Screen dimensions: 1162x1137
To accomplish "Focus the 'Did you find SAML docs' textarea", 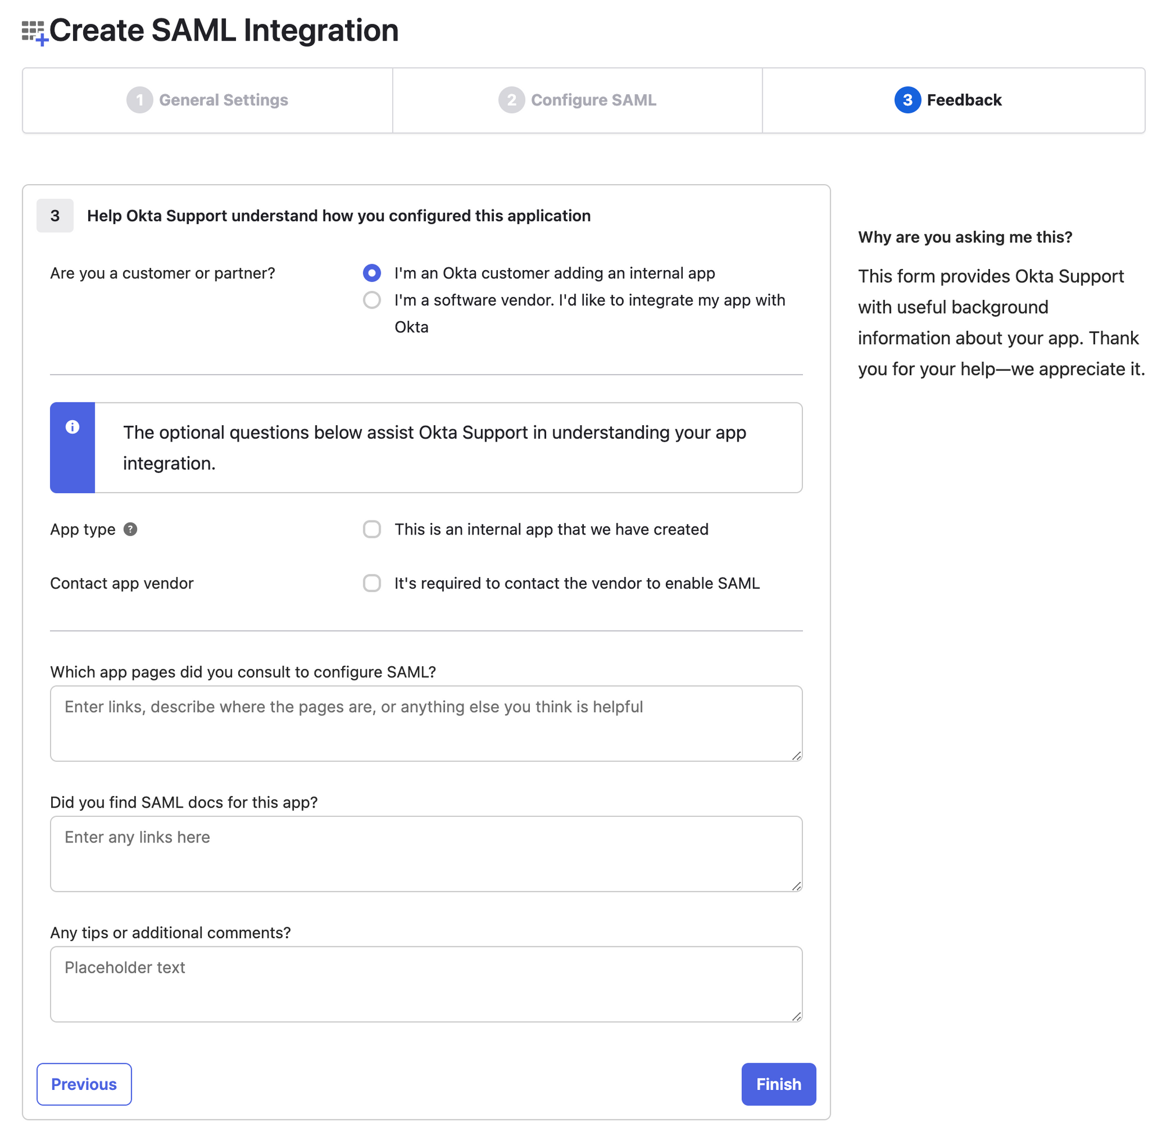I will [x=426, y=854].
